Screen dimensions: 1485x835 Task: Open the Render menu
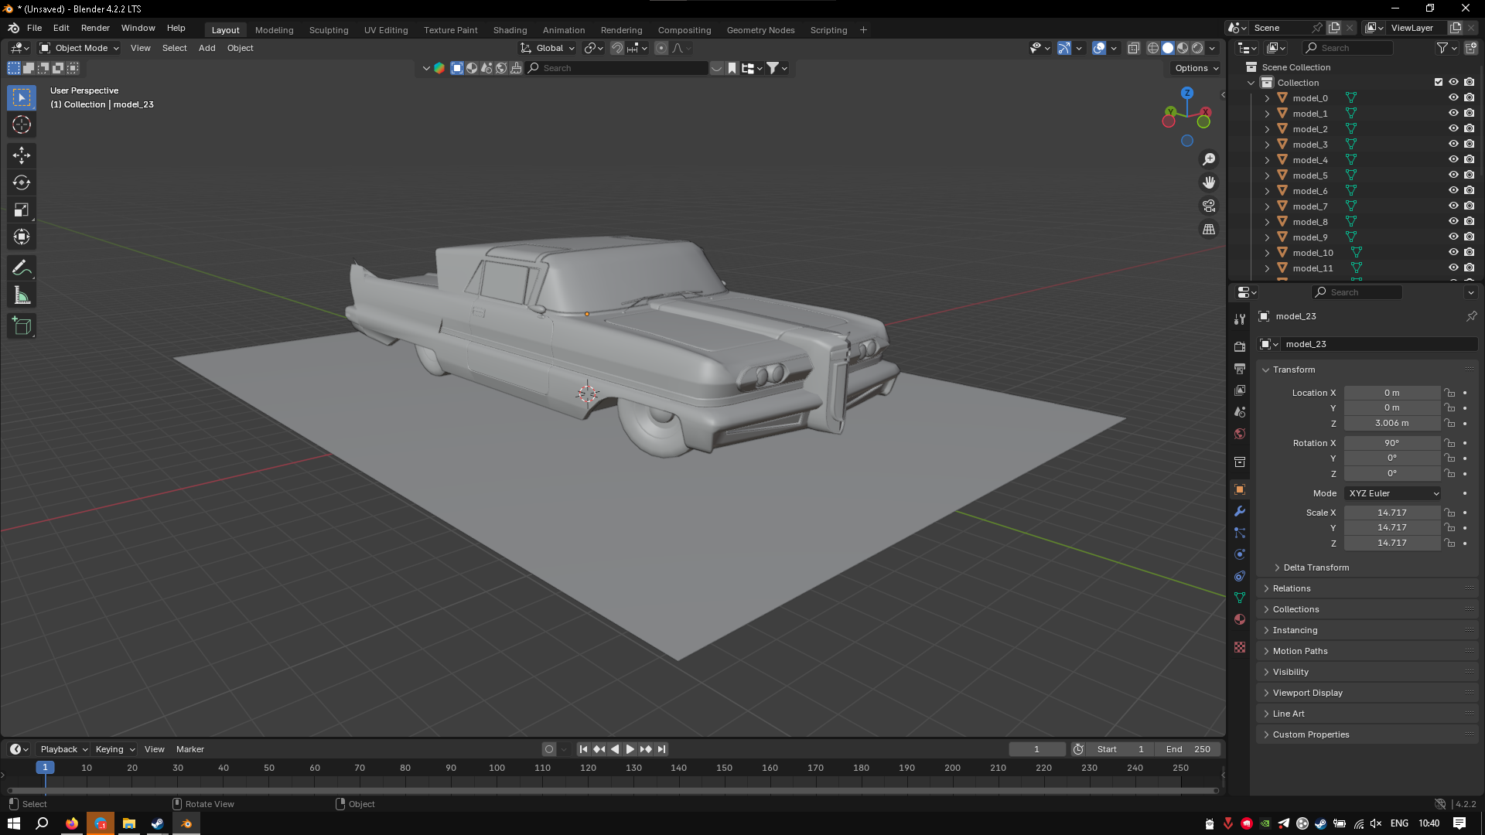click(x=95, y=28)
